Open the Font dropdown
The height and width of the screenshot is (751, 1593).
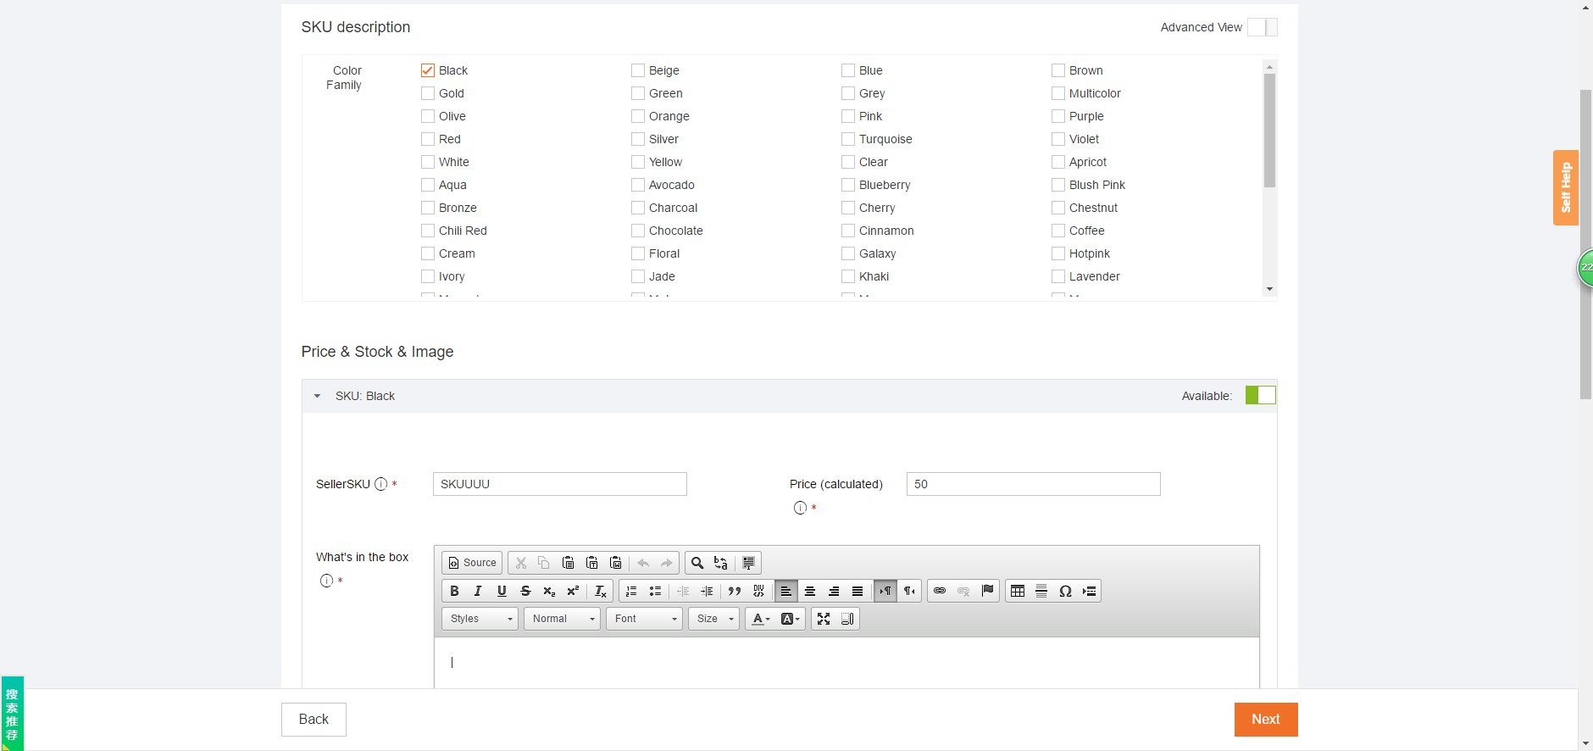[644, 619]
